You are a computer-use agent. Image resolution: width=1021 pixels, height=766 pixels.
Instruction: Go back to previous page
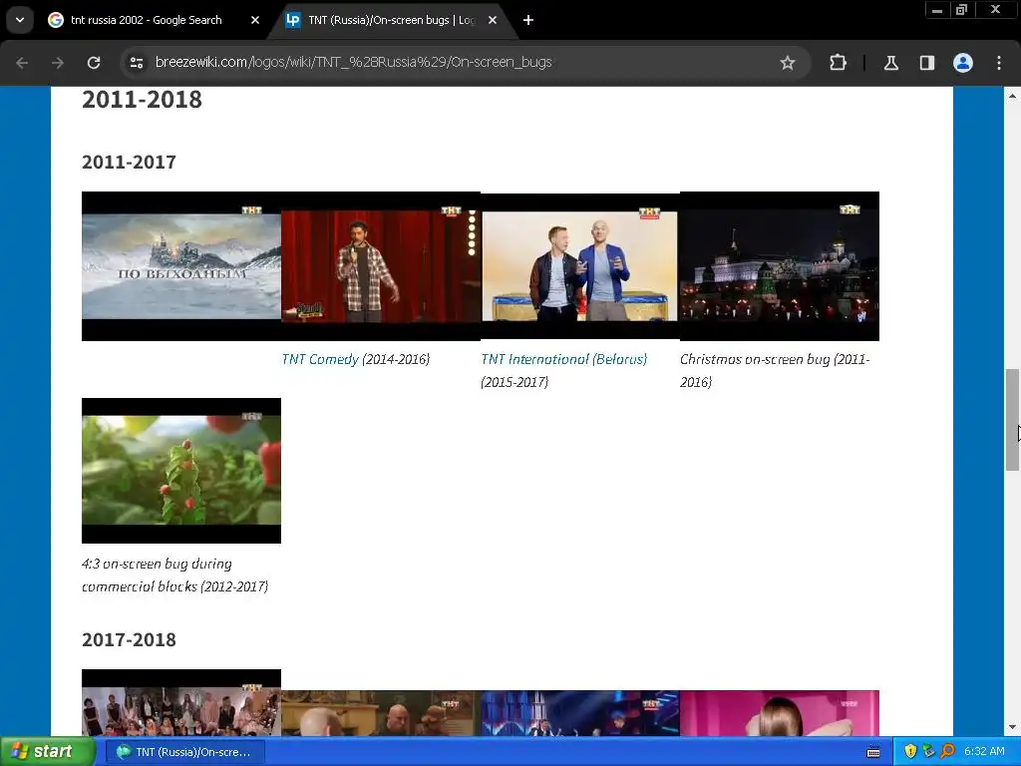tap(22, 63)
